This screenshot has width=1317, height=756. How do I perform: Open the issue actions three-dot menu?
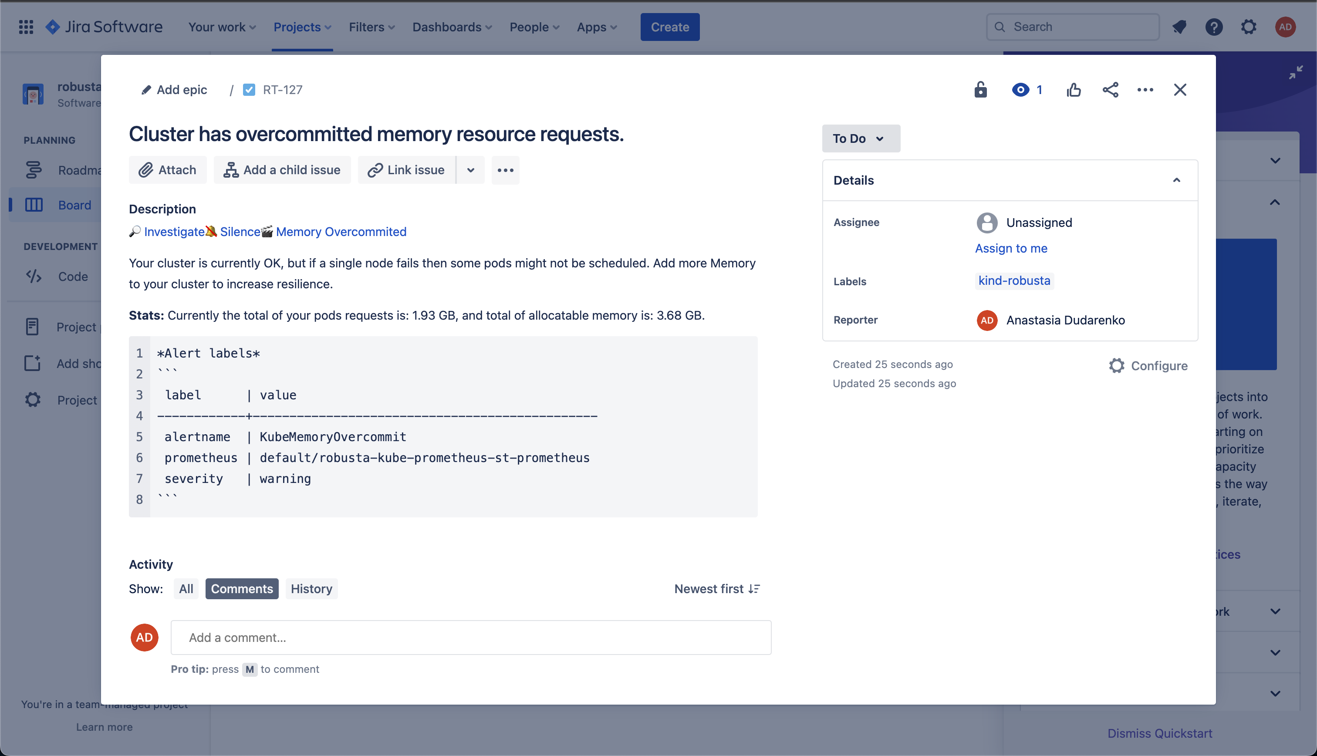coord(1145,90)
